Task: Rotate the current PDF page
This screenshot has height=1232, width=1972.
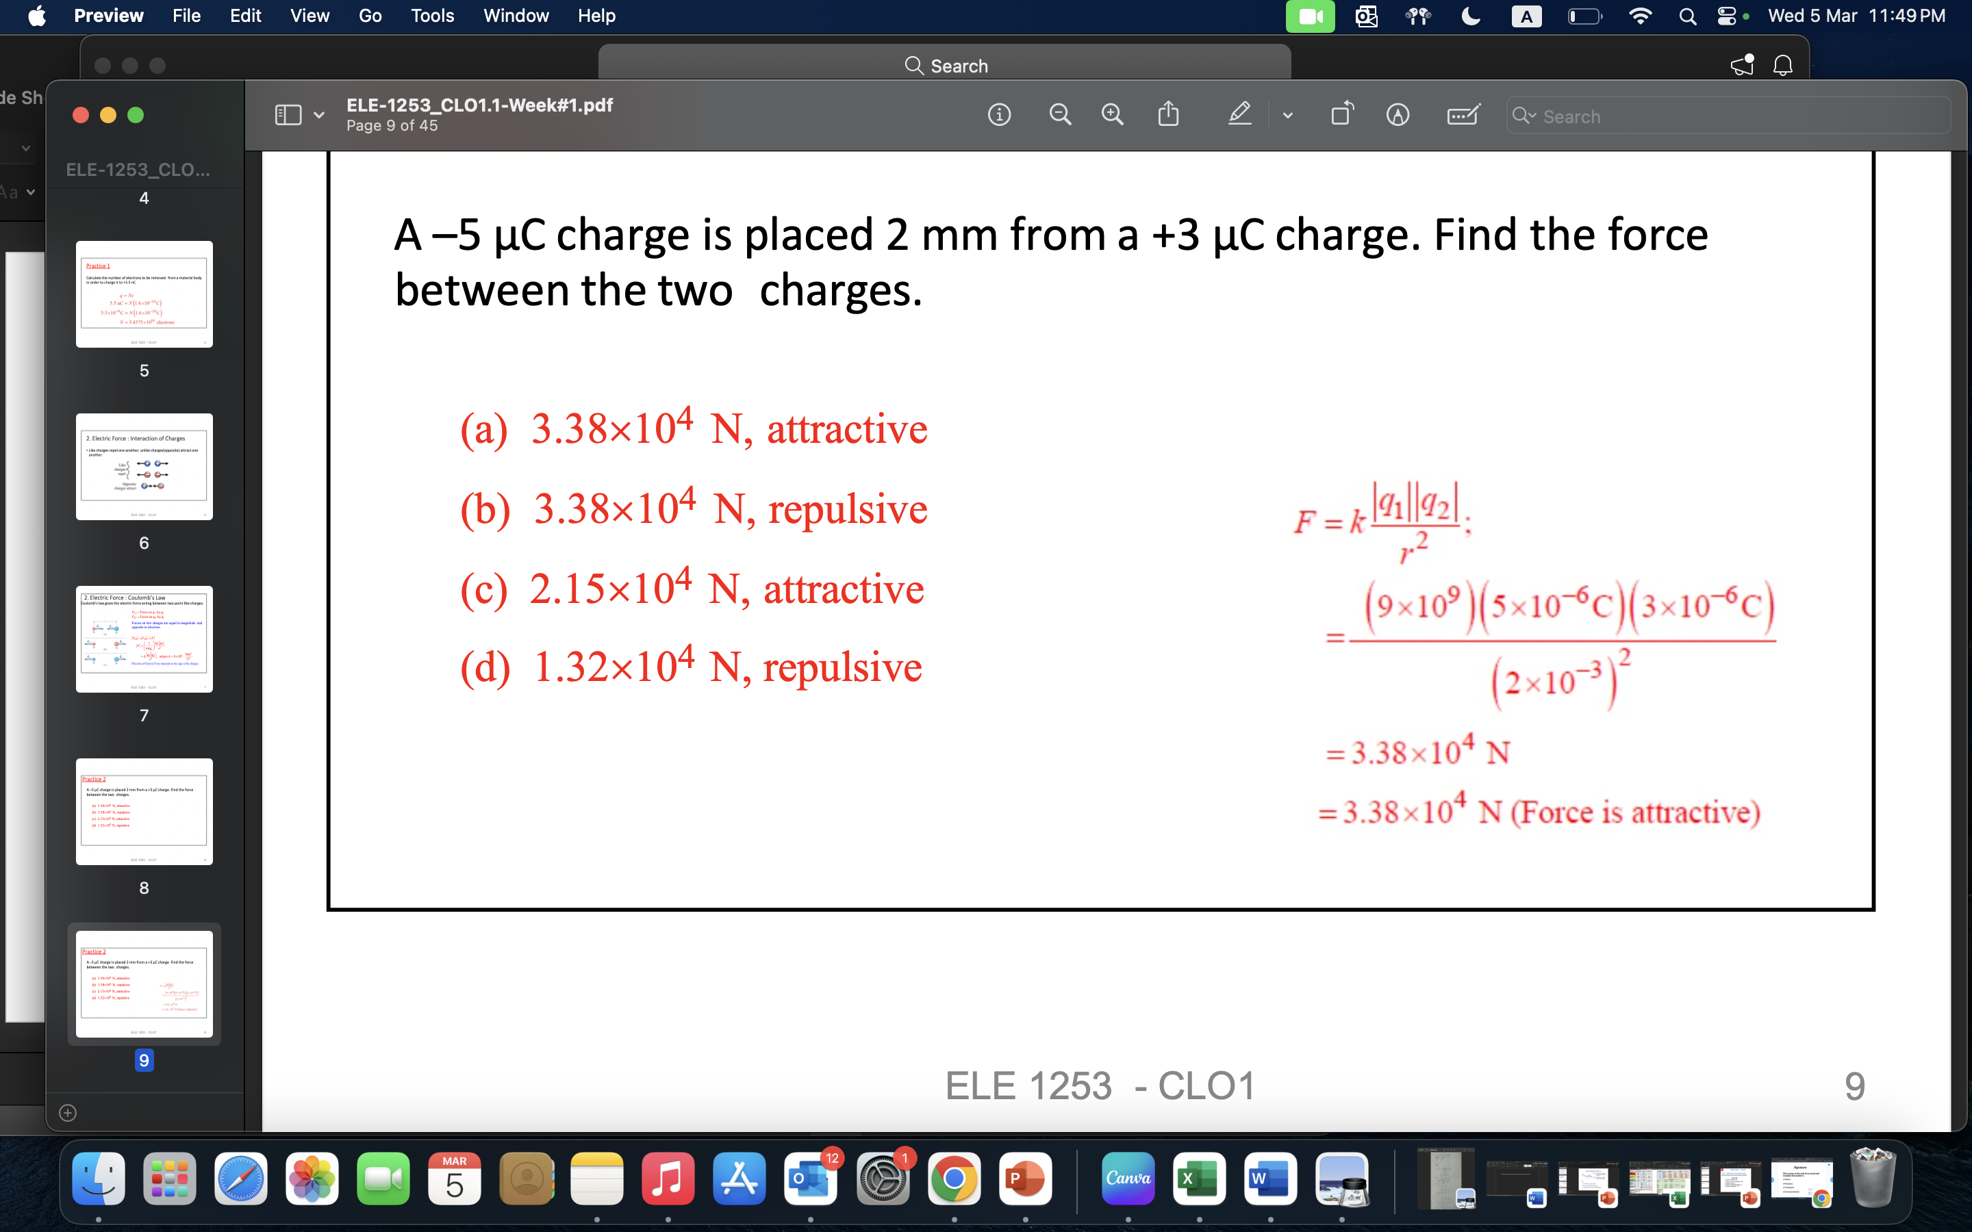Action: point(1341,114)
